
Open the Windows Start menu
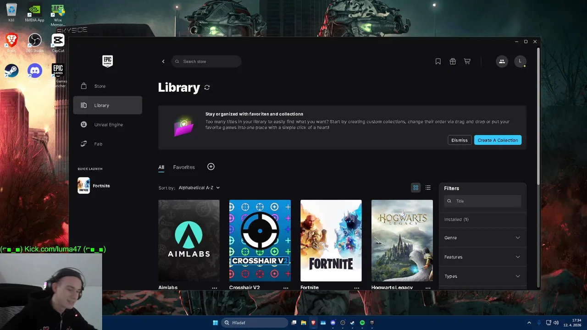coord(215,323)
